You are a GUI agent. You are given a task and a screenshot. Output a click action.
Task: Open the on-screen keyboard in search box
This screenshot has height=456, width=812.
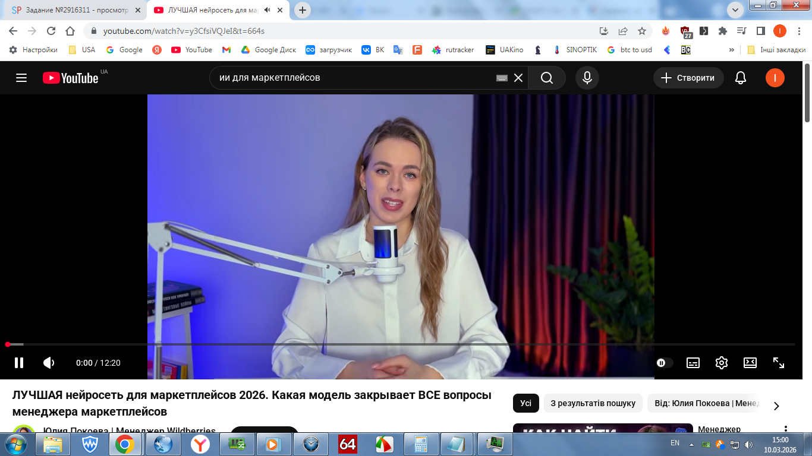click(502, 78)
